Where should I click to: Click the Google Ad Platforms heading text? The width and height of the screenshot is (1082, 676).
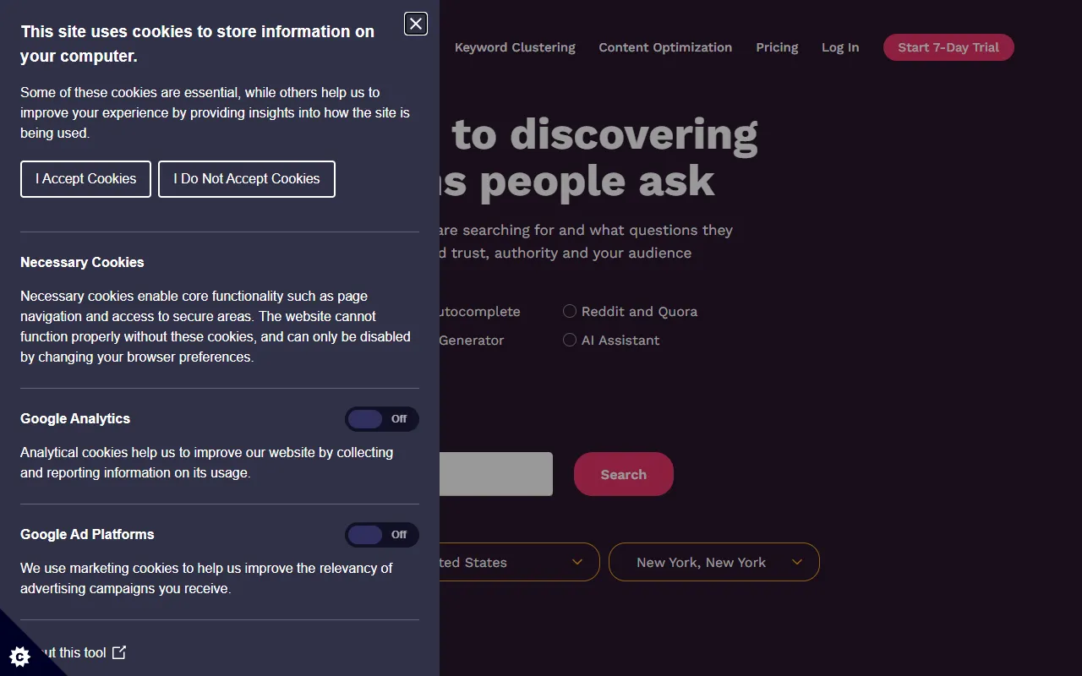point(87,534)
